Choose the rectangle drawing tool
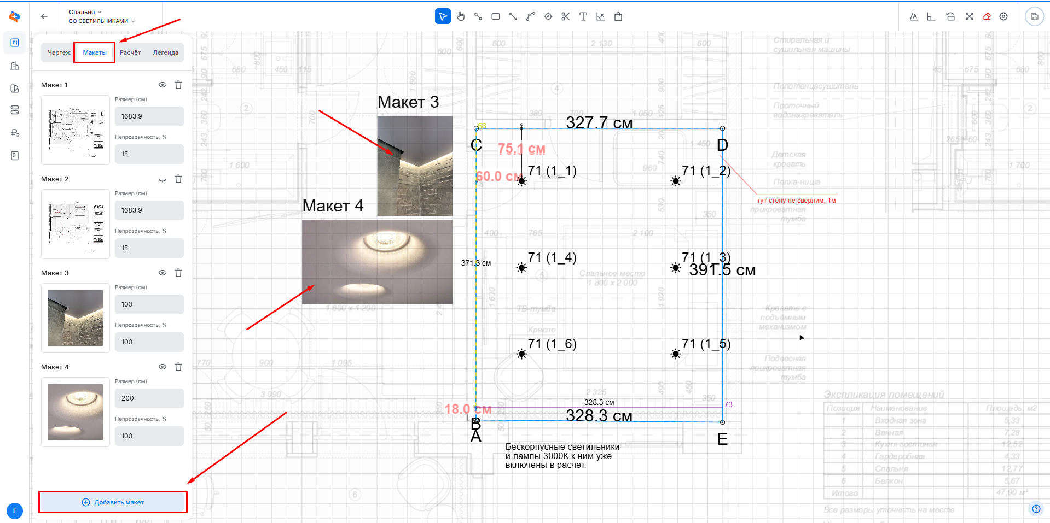The height and width of the screenshot is (523, 1050). point(496,16)
